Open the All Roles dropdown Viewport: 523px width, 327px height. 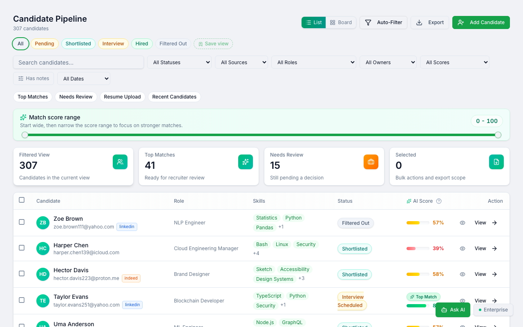[314, 62]
